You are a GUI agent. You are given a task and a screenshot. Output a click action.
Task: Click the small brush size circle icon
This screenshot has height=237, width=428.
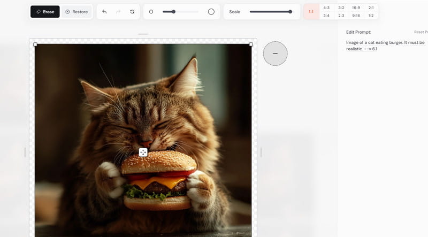pyautogui.click(x=151, y=12)
